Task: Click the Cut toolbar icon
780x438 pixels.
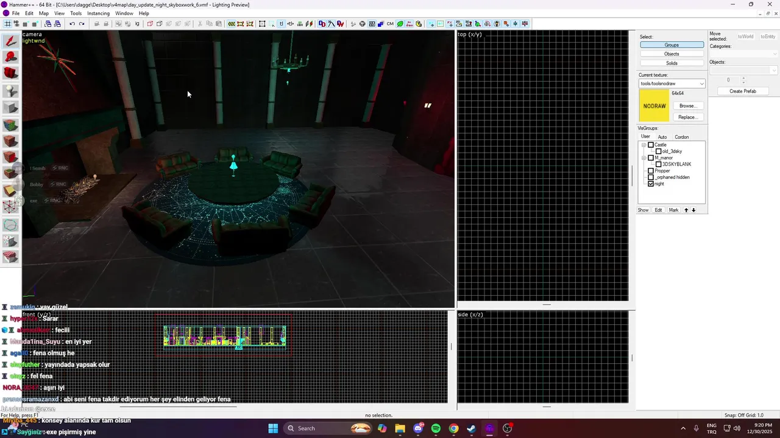Action: (x=200, y=24)
